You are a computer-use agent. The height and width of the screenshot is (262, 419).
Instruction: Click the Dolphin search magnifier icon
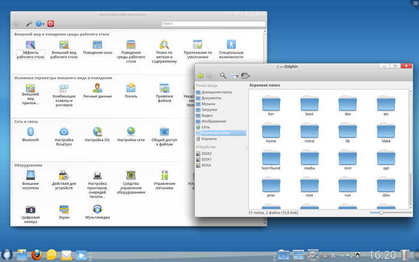coord(223,76)
